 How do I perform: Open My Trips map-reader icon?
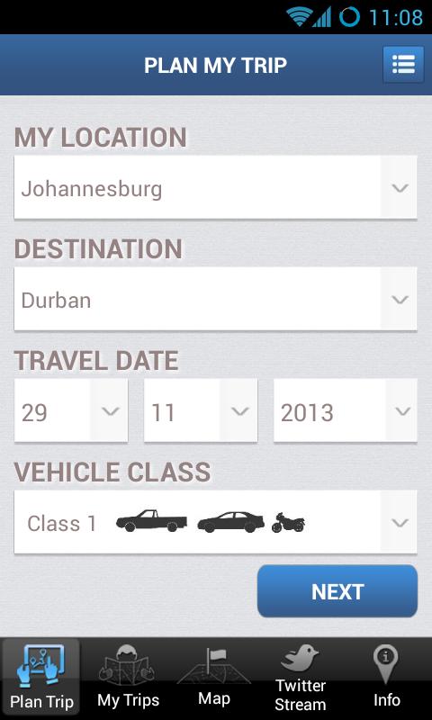point(127,665)
